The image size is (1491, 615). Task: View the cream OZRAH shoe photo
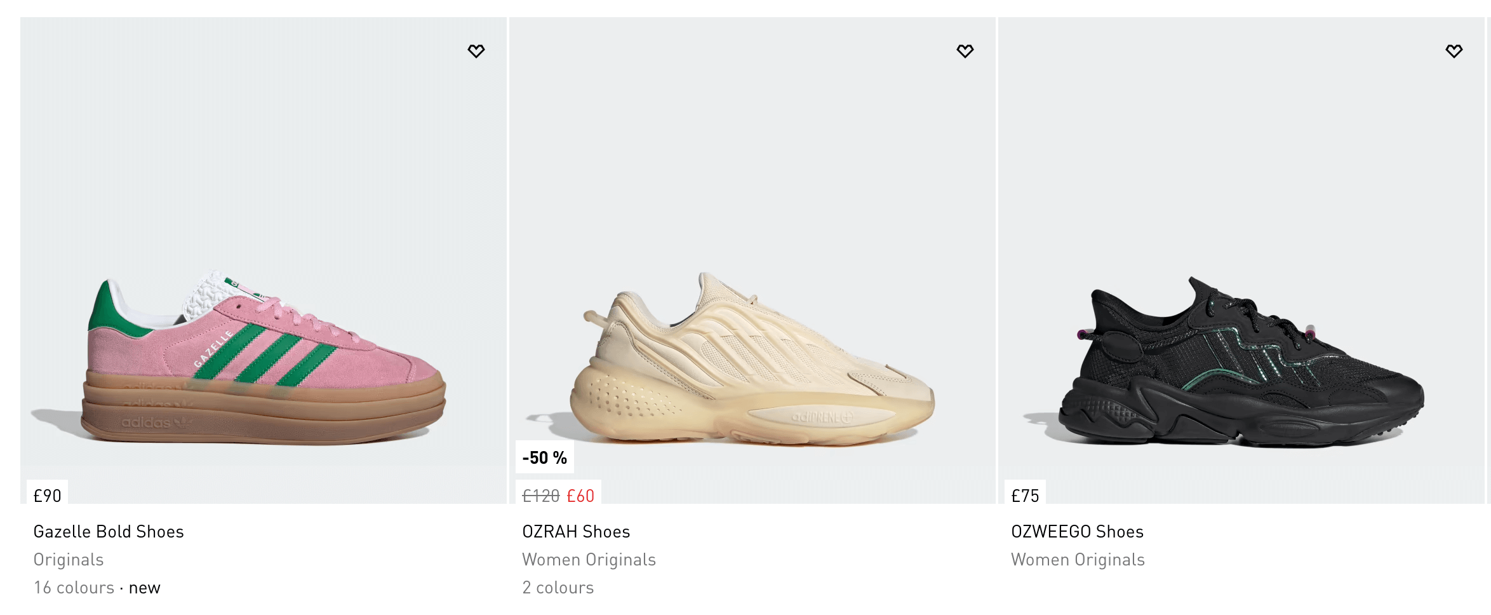click(752, 359)
